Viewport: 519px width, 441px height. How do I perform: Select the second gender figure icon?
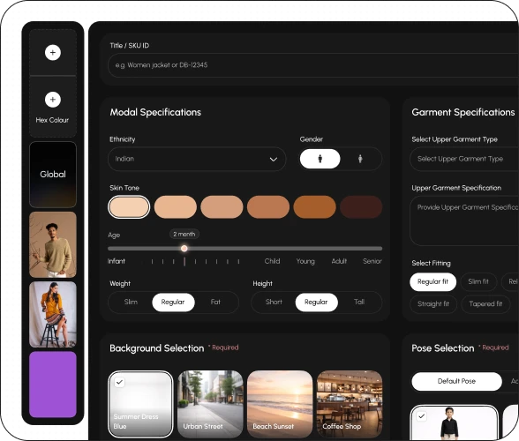tap(360, 159)
